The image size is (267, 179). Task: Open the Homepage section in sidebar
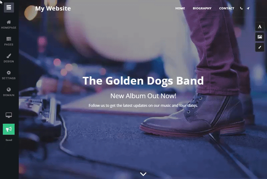[9, 25]
